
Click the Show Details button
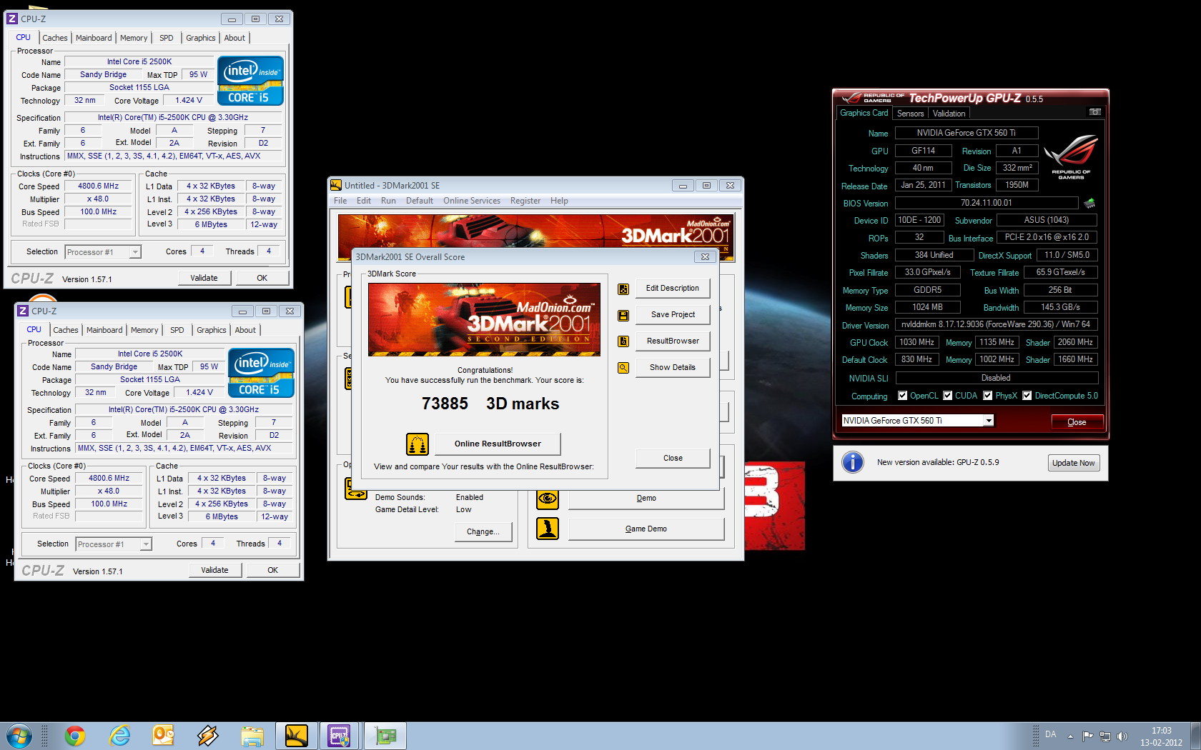click(673, 368)
